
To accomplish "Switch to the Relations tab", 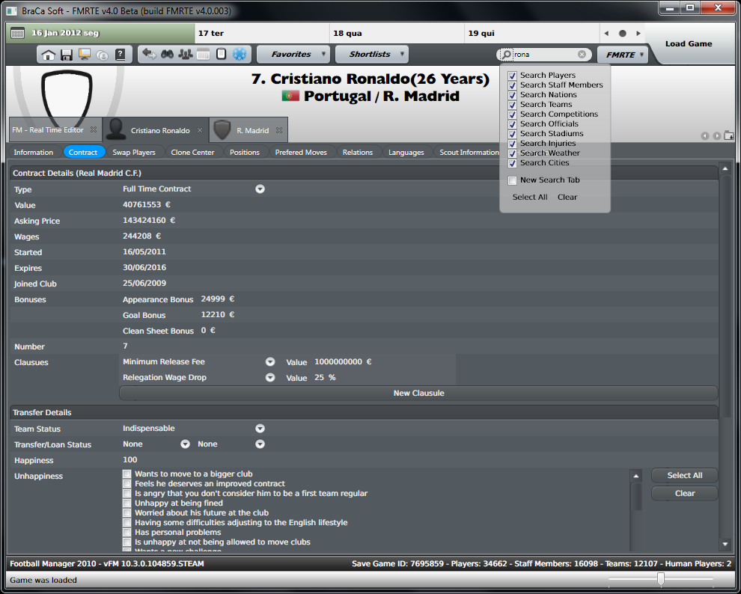I will (x=358, y=152).
